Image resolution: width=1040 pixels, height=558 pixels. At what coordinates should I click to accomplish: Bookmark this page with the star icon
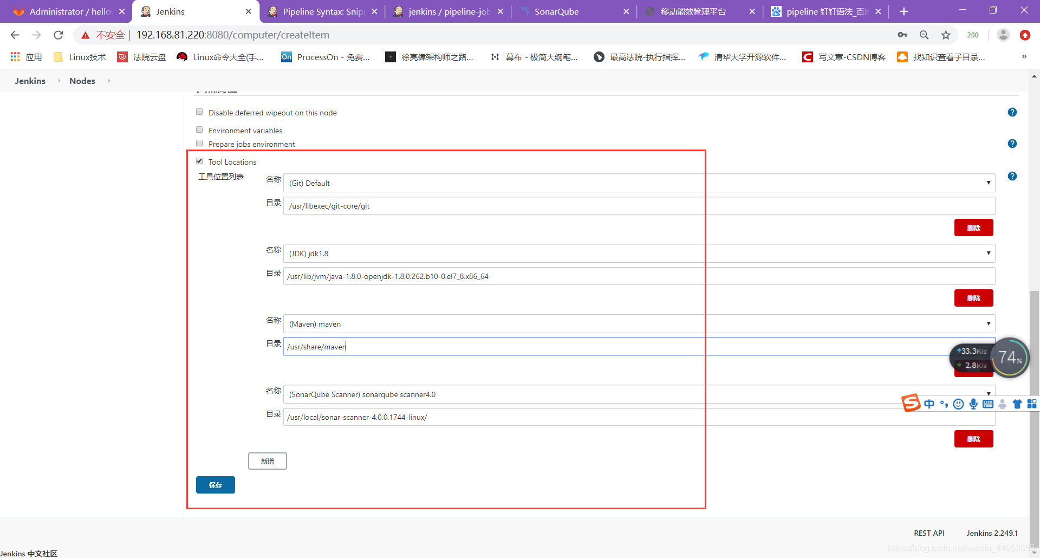coord(946,35)
